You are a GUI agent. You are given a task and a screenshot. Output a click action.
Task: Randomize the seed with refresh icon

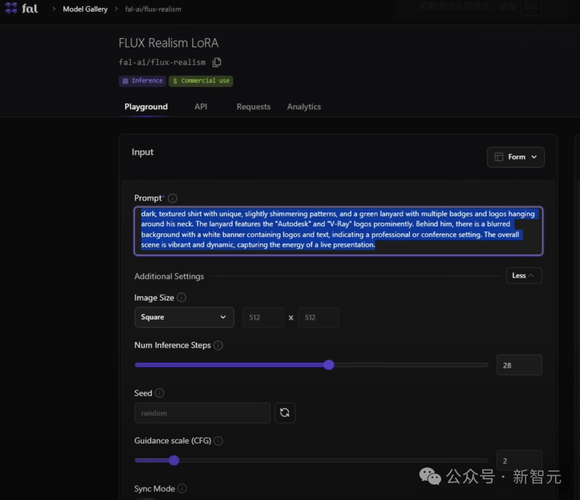coord(285,413)
